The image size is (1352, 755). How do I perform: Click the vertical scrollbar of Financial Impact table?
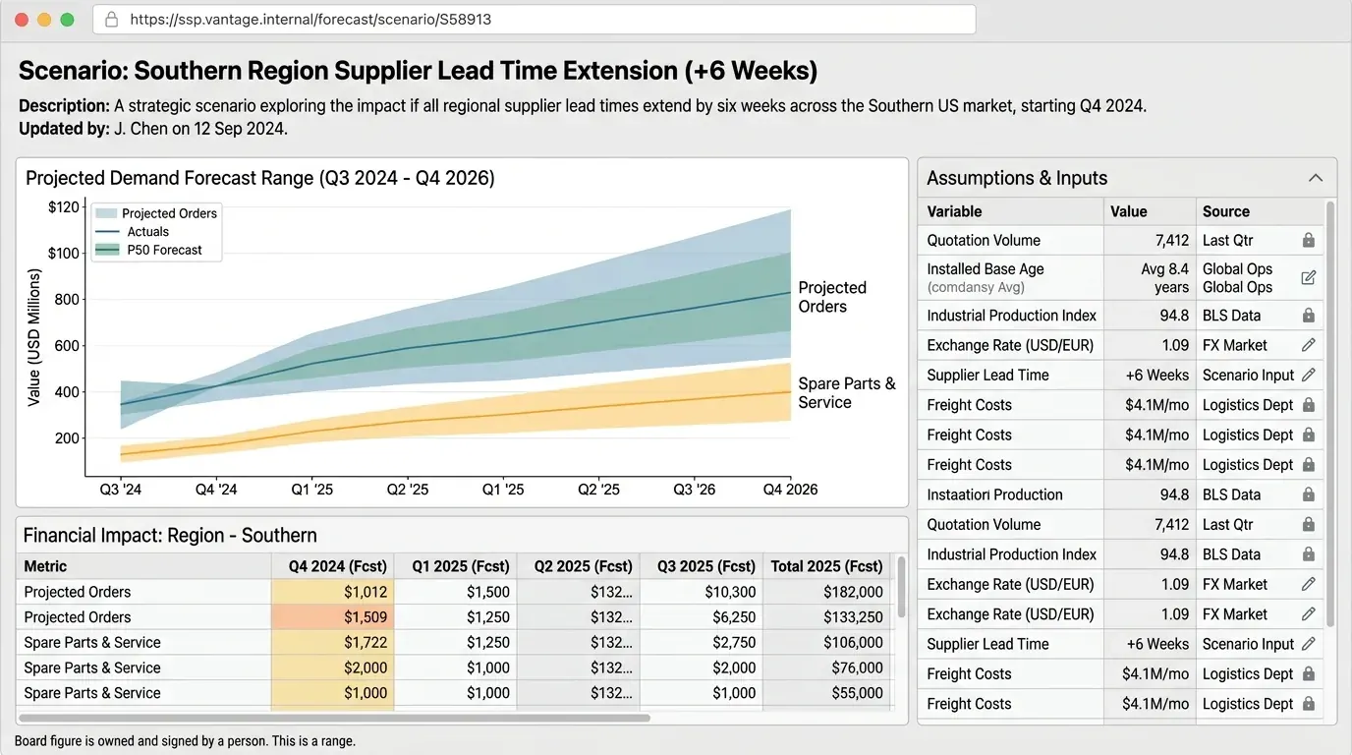pyautogui.click(x=900, y=587)
